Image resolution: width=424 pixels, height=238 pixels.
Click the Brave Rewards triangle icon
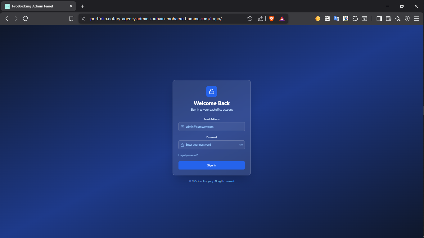(282, 19)
